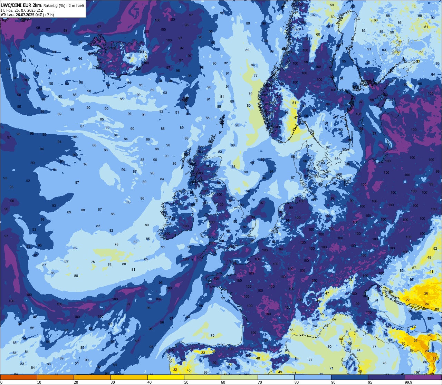Click the 20–30 amber legend swatch

click(92, 377)
